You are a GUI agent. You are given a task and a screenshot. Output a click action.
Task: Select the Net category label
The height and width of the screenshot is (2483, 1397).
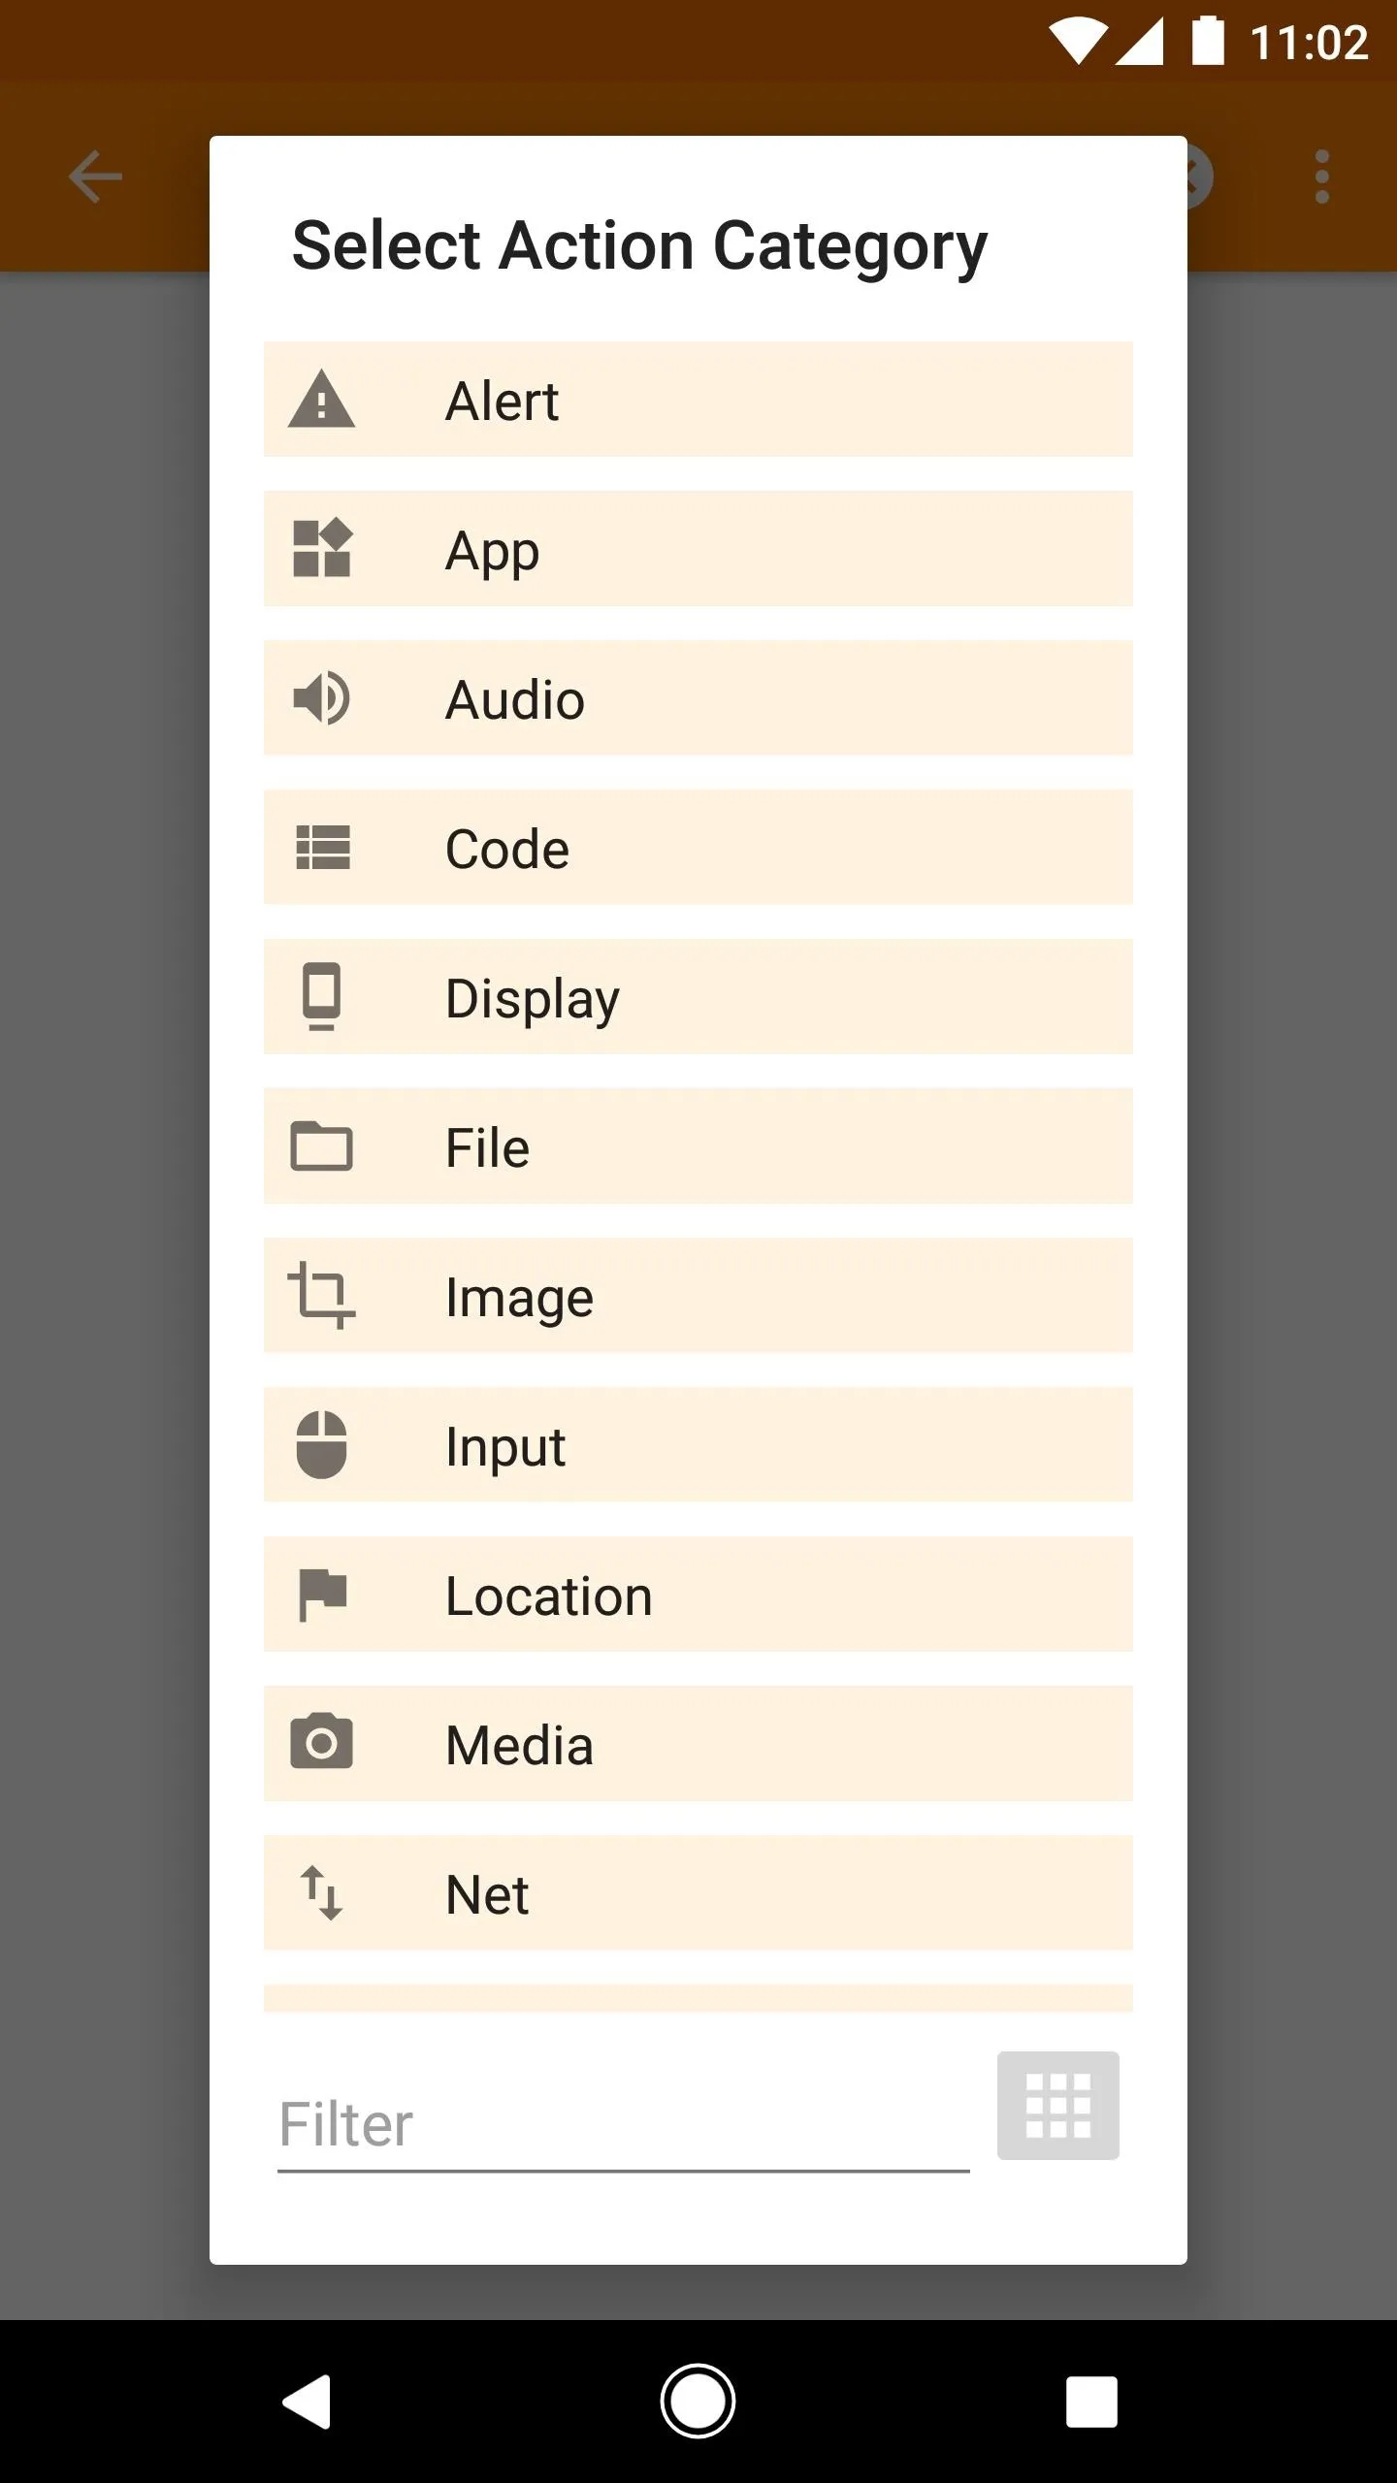point(487,1893)
